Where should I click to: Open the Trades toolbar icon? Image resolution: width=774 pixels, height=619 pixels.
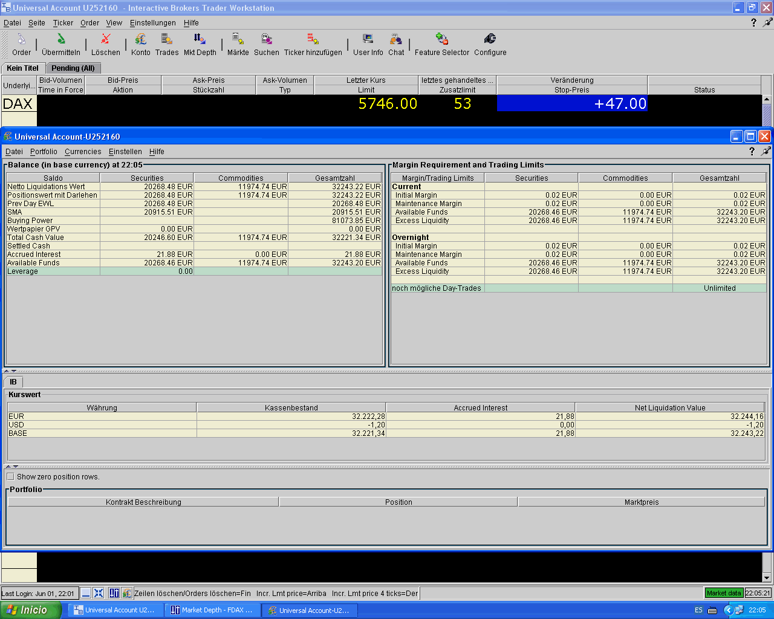tap(167, 40)
